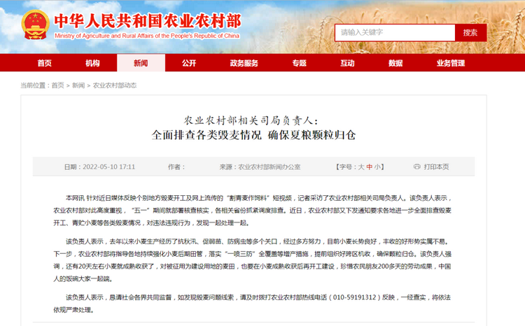Open the 首页 navigation menu item
Viewport: 525px width, 326px height.
45,63
